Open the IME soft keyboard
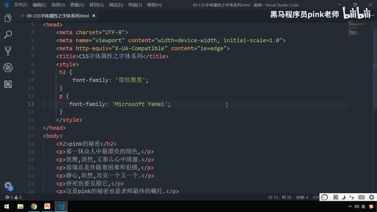This screenshot has width=377, height=212. [x=361, y=197]
